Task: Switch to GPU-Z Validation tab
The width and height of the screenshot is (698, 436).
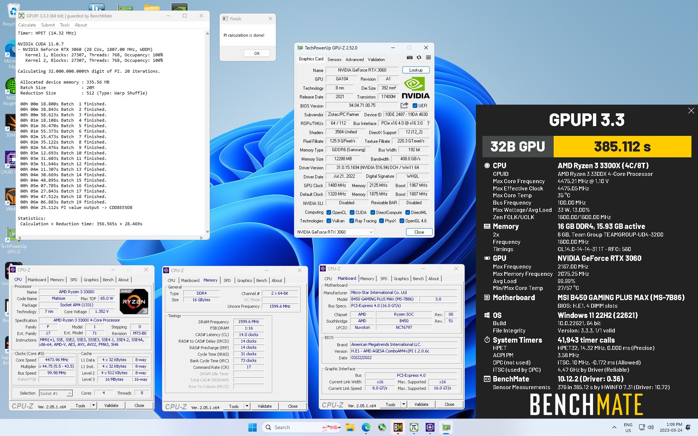Action: (376, 60)
